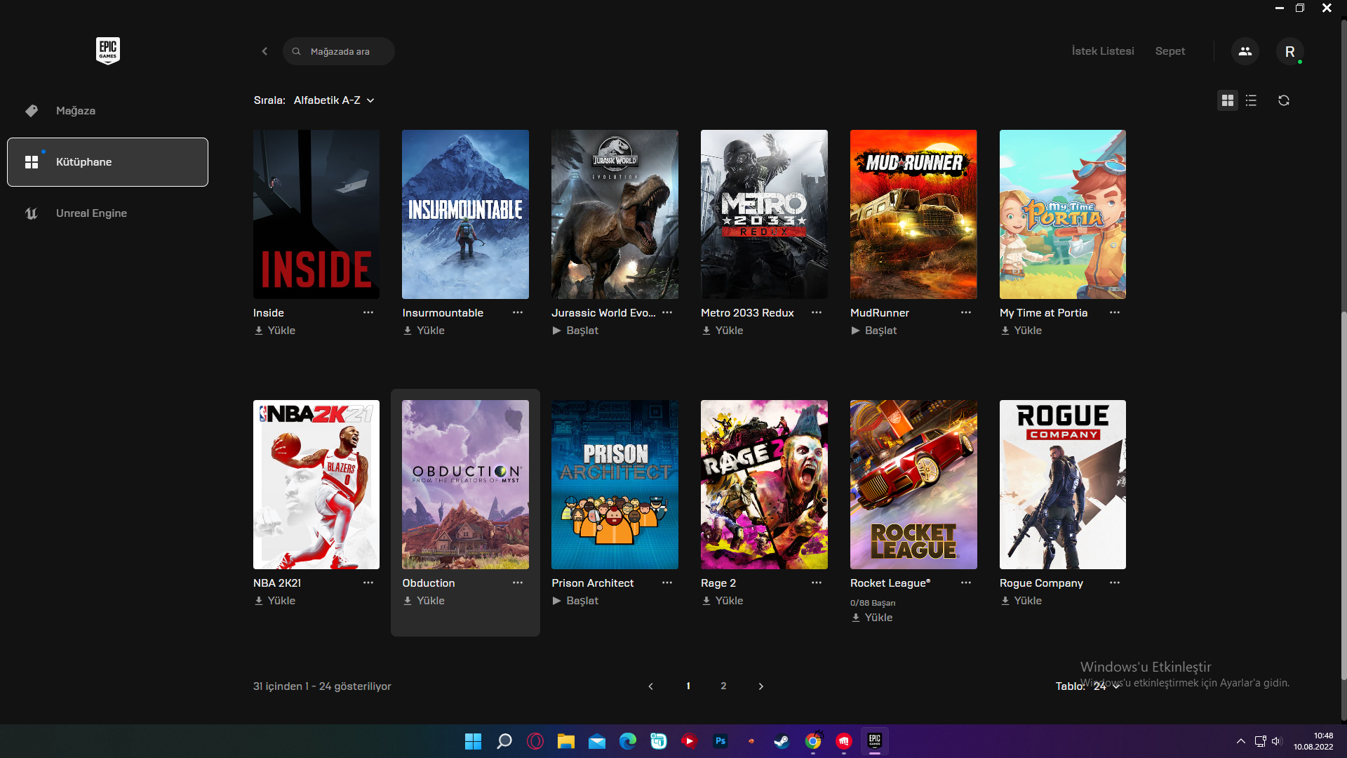Launch Jurassic World Evolution with Başlat

point(575,331)
